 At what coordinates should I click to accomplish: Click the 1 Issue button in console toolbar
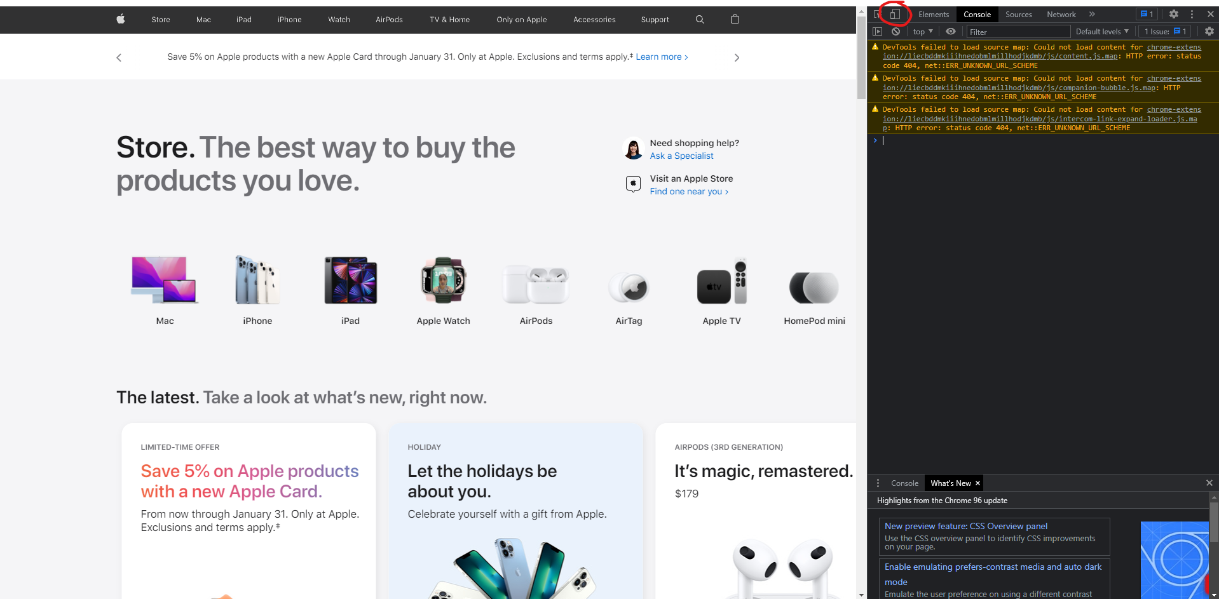pyautogui.click(x=1165, y=32)
